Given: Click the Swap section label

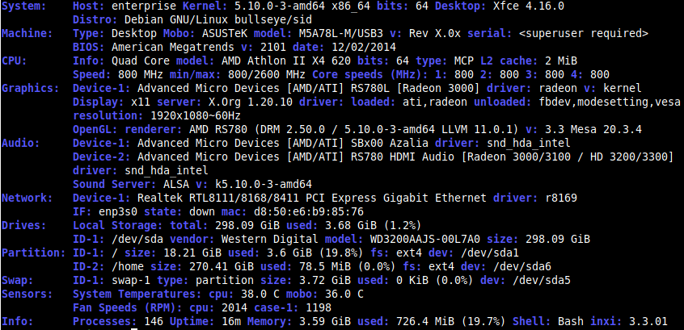Looking at the screenshot, I should pyautogui.click(x=18, y=280).
